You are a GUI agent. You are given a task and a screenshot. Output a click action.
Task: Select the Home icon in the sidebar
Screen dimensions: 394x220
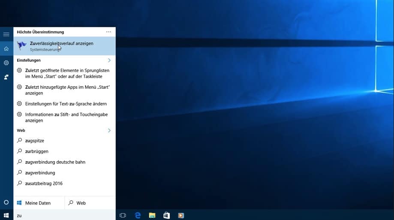pos(6,48)
